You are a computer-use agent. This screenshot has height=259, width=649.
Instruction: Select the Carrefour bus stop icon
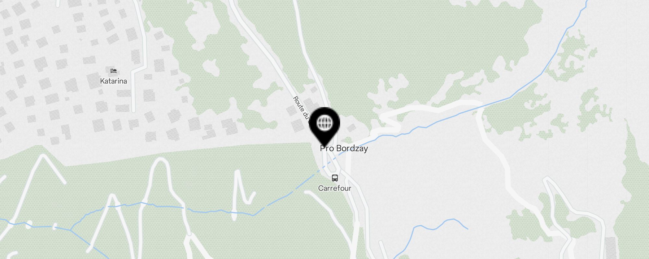click(x=335, y=178)
